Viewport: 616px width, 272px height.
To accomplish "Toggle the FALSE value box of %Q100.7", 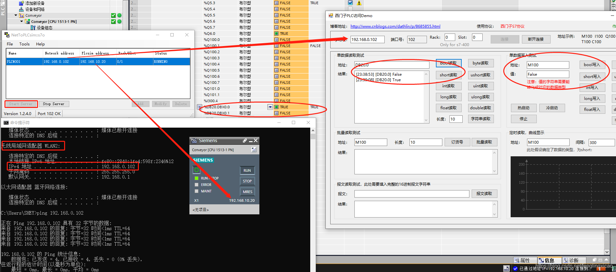I will tap(276, 83).
